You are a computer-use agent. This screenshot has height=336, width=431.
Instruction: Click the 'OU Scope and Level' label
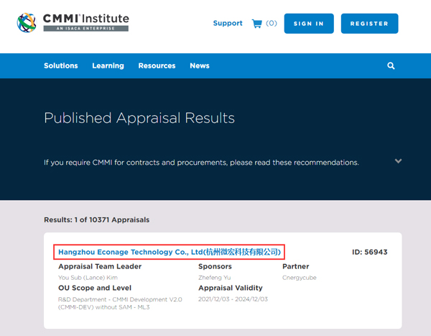[95, 288]
